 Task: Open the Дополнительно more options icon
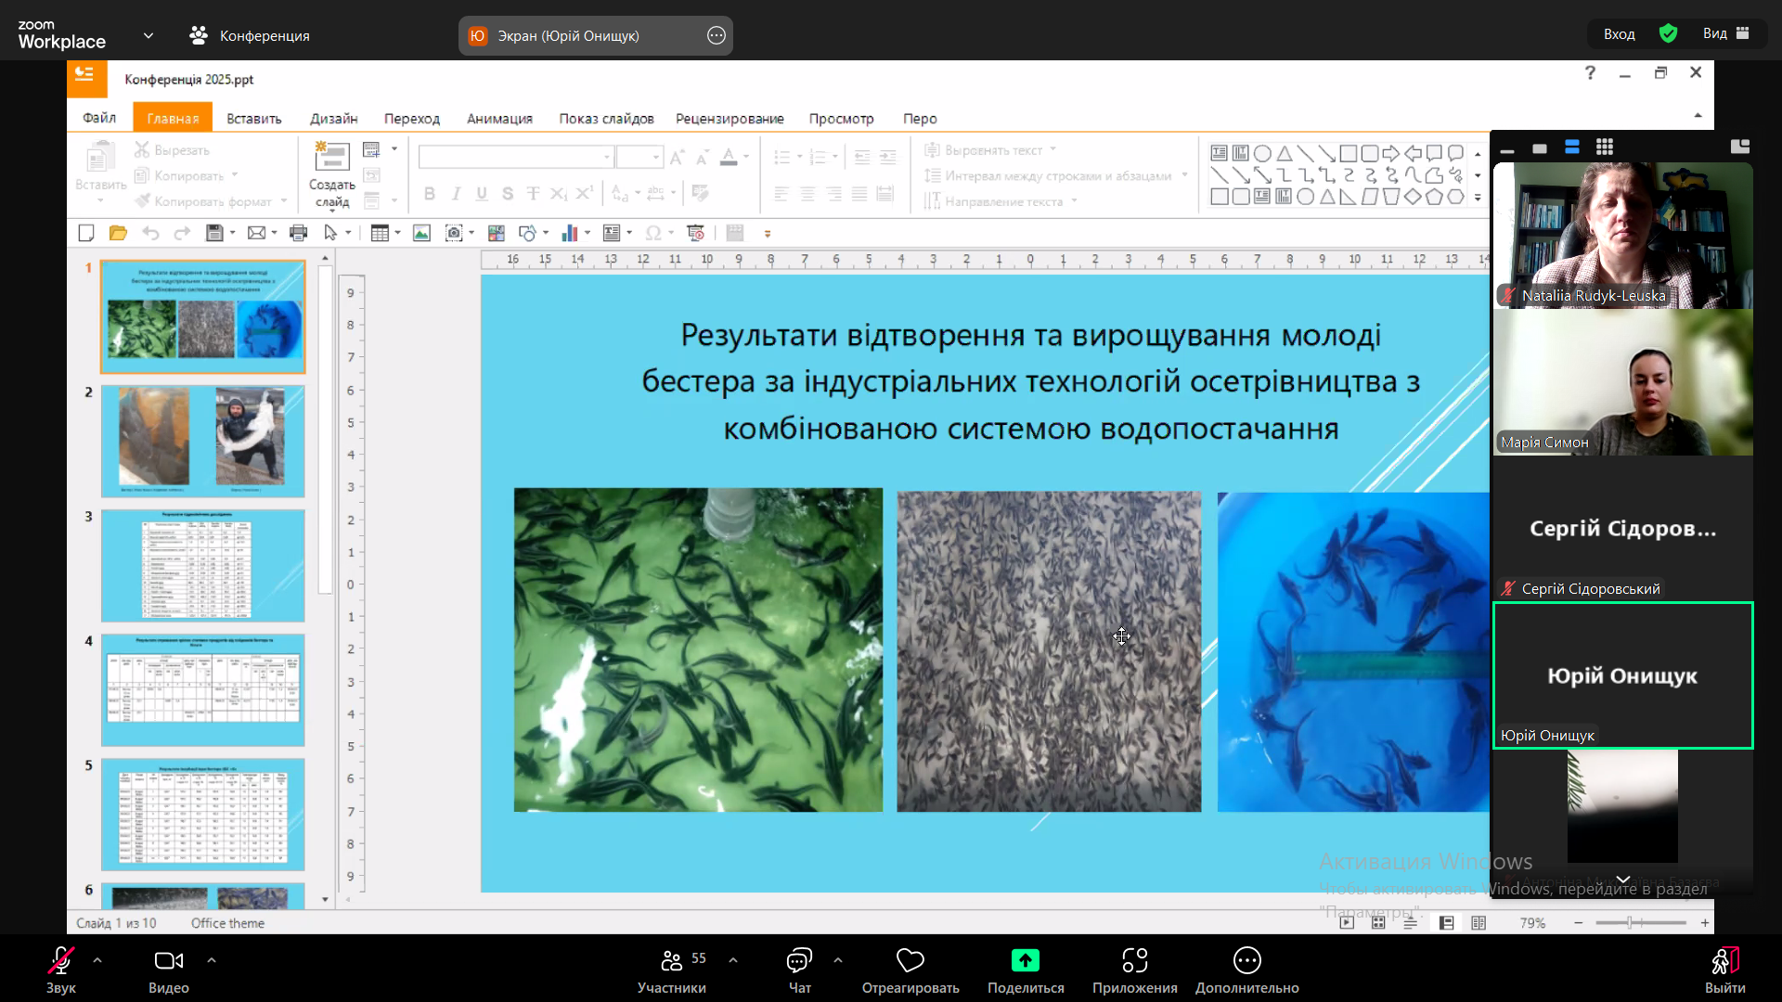pos(1246,961)
